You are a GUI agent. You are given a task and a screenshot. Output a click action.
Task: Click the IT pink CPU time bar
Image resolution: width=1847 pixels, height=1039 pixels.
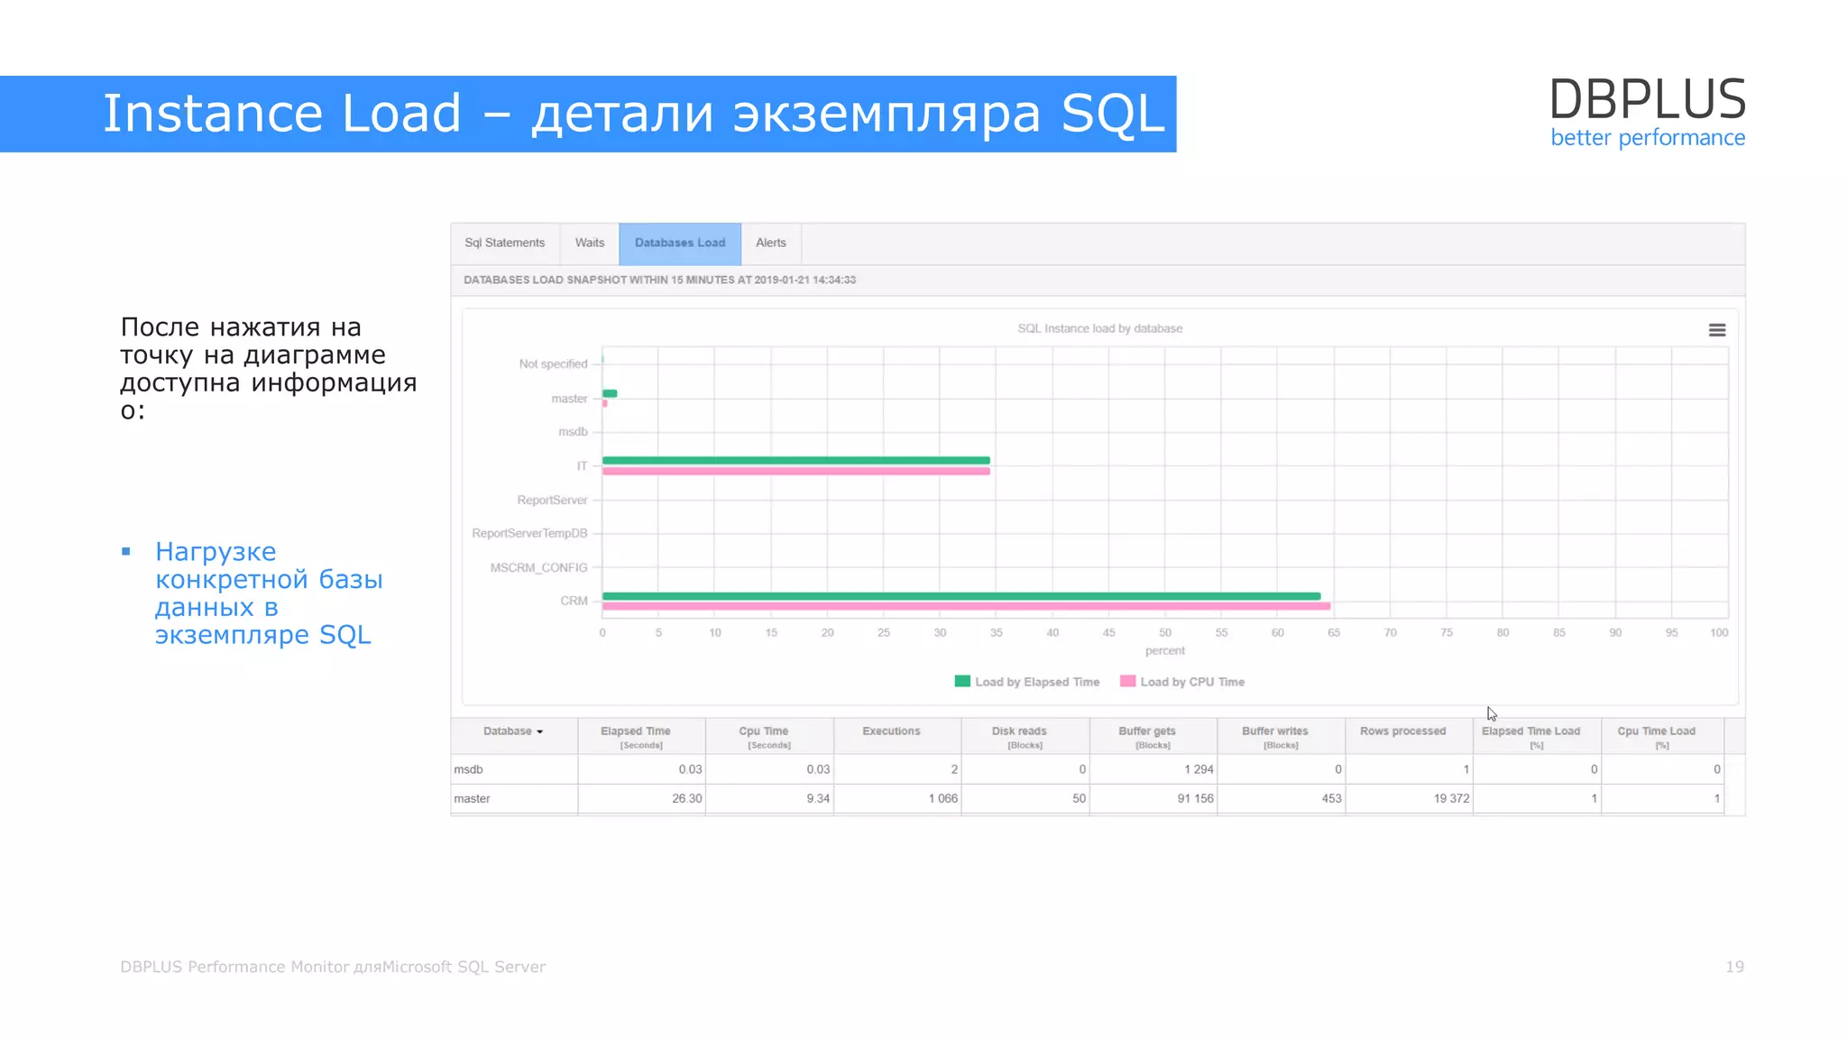[796, 471]
